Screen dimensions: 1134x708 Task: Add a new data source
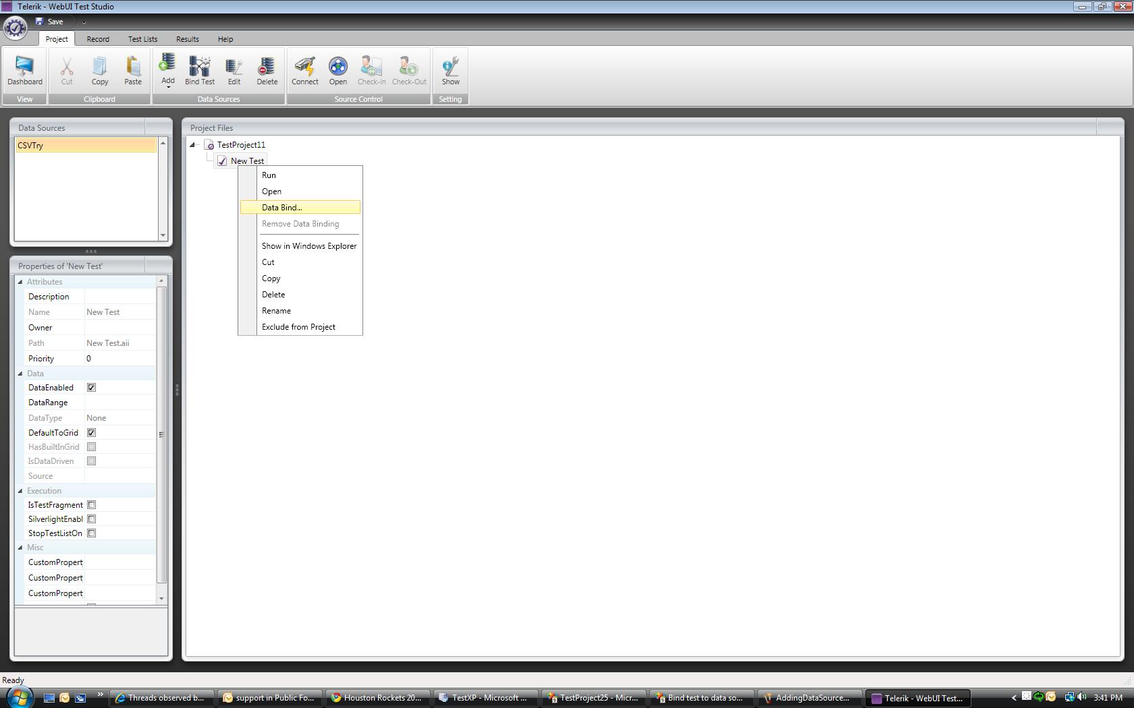coord(167,71)
